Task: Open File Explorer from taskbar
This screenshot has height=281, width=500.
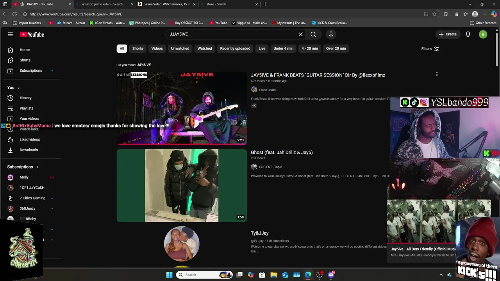Action: tap(273, 275)
